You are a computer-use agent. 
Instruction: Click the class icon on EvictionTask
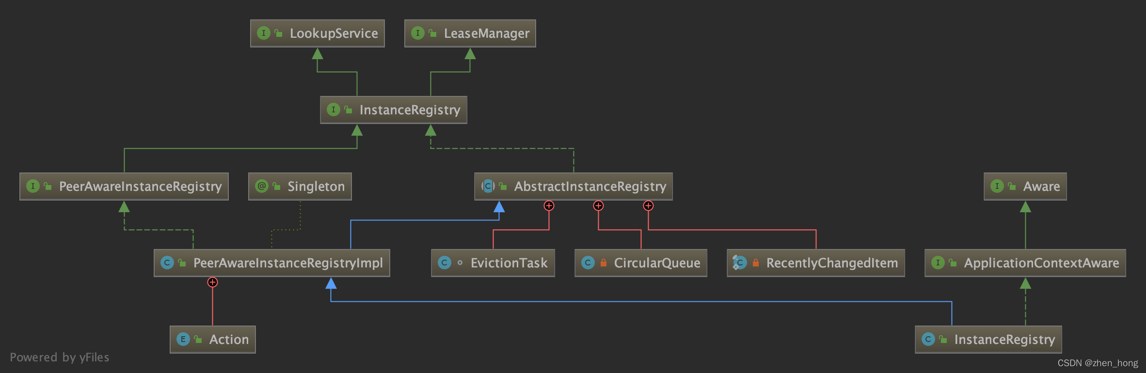tap(444, 263)
